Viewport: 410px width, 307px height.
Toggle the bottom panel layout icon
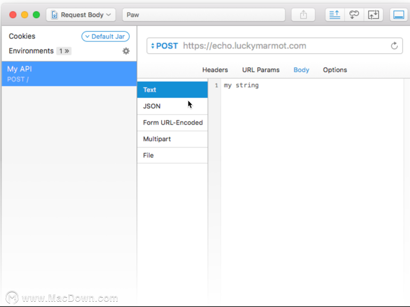click(x=399, y=14)
